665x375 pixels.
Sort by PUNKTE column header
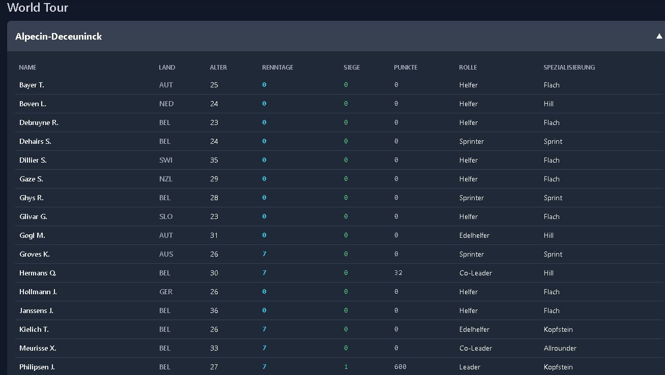[x=406, y=68]
